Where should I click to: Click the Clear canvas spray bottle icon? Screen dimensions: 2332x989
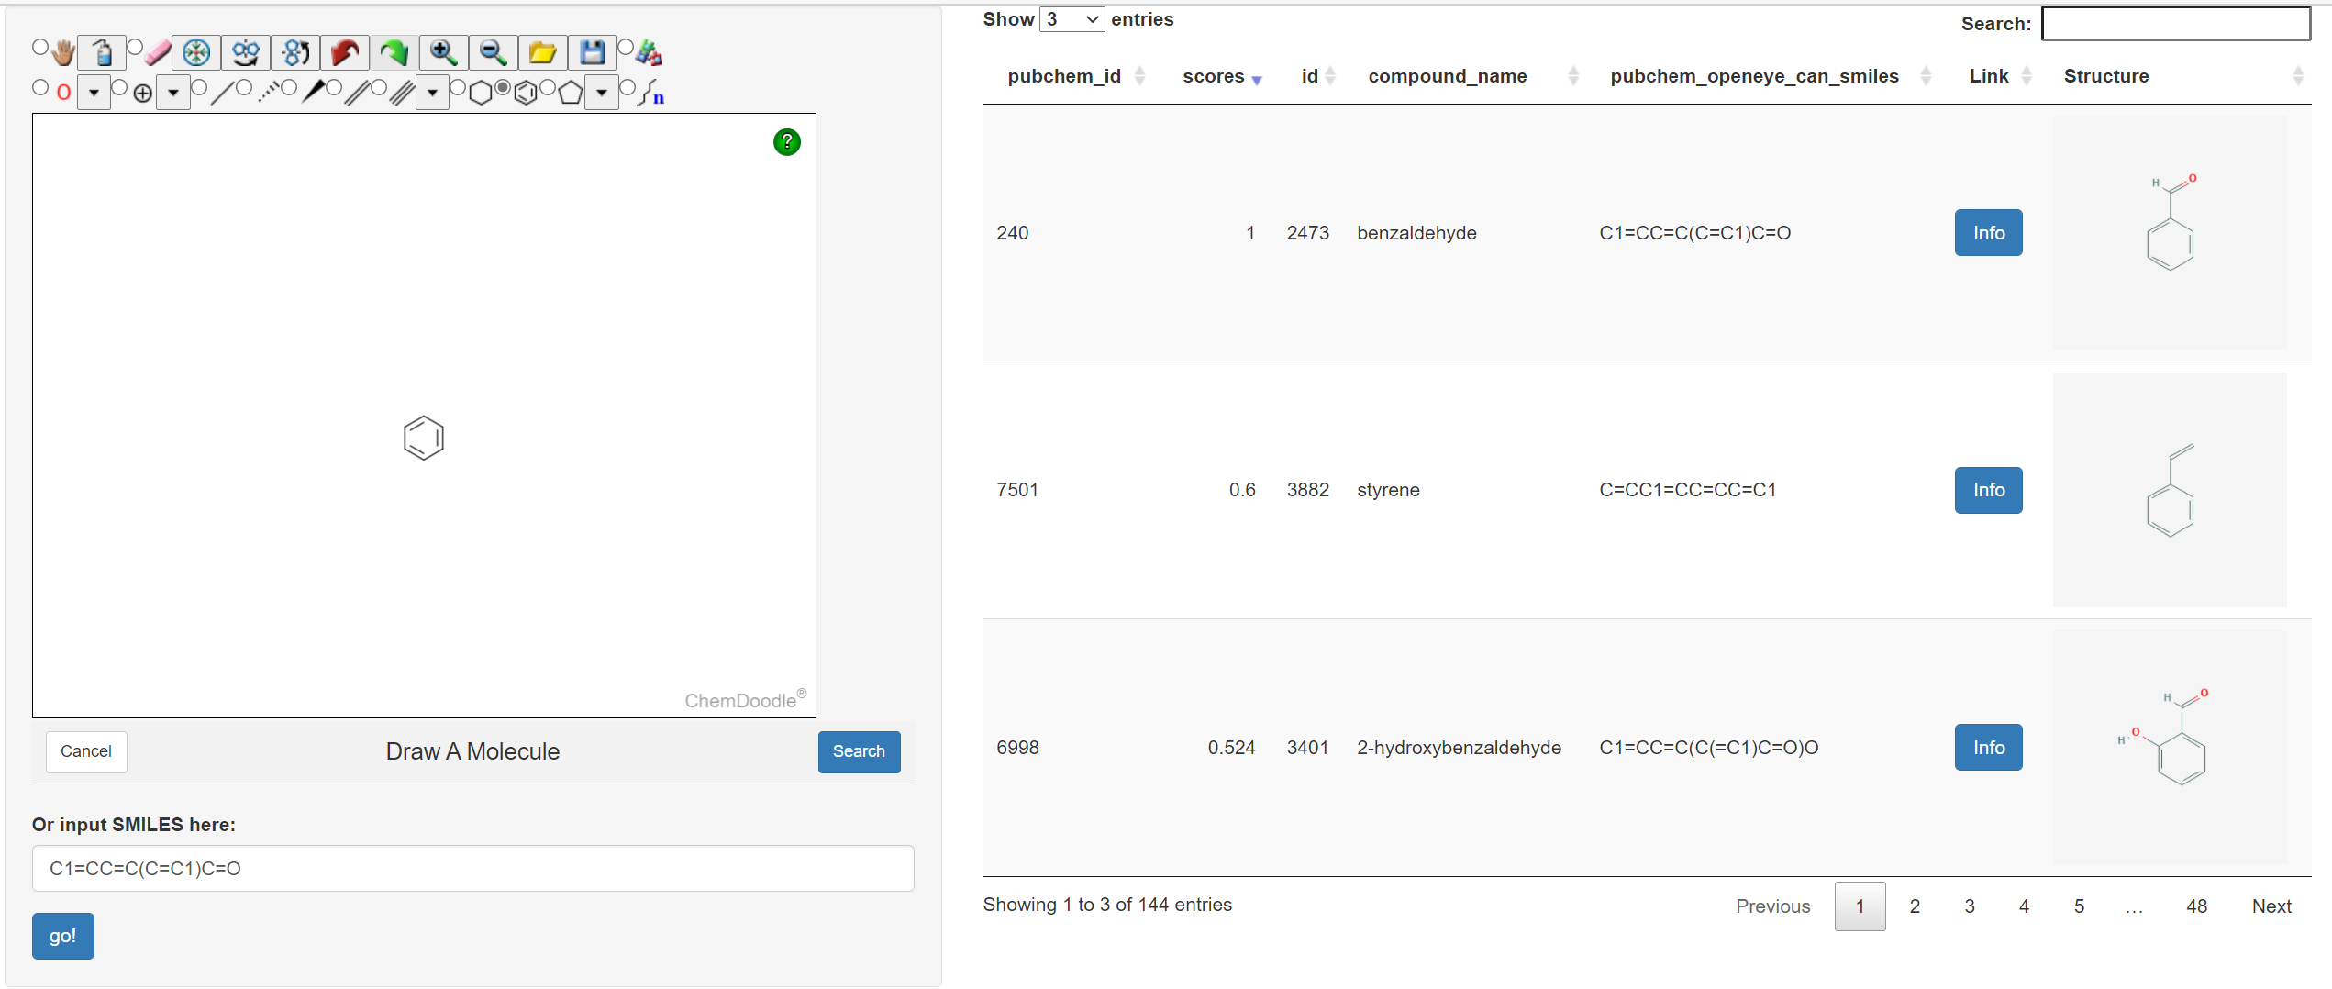(x=102, y=53)
